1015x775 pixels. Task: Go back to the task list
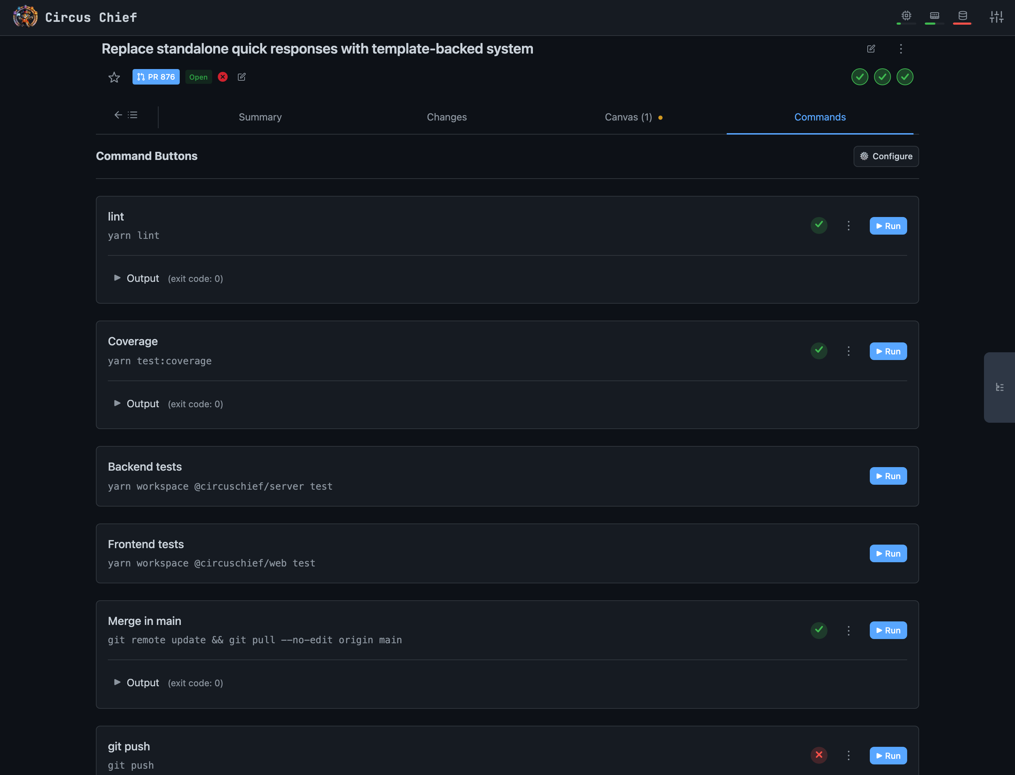tap(125, 115)
